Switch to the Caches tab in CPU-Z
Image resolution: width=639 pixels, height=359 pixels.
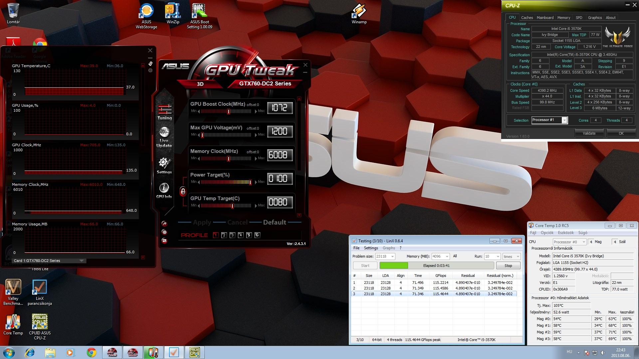coord(527,18)
